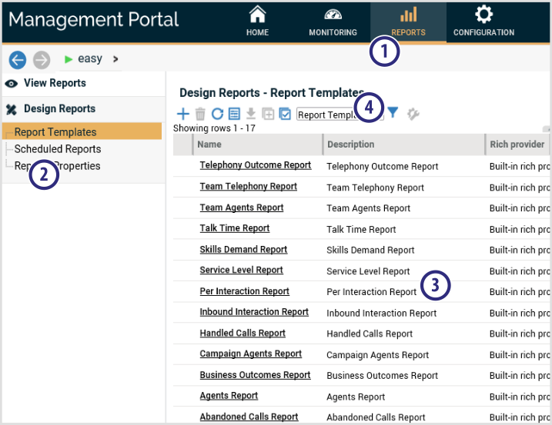
Task: Delete the selected template with trash icon
Action: click(200, 114)
